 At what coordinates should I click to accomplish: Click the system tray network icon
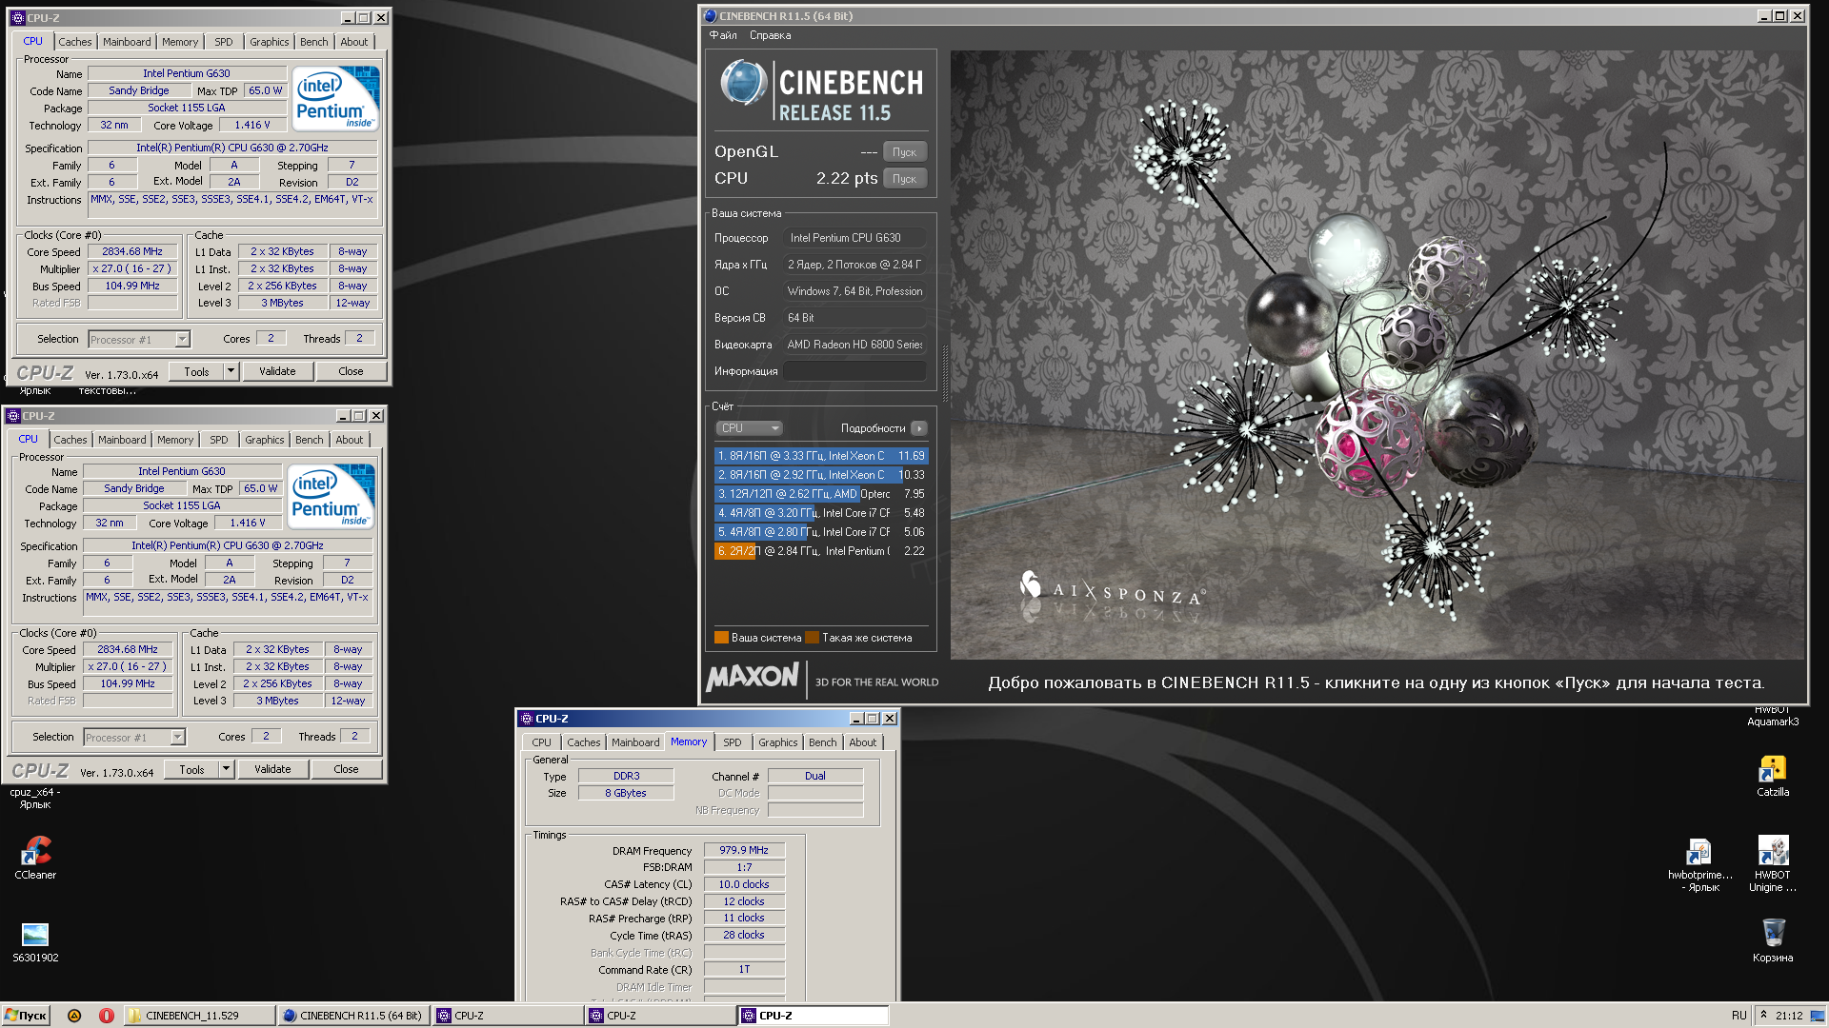(1817, 1016)
